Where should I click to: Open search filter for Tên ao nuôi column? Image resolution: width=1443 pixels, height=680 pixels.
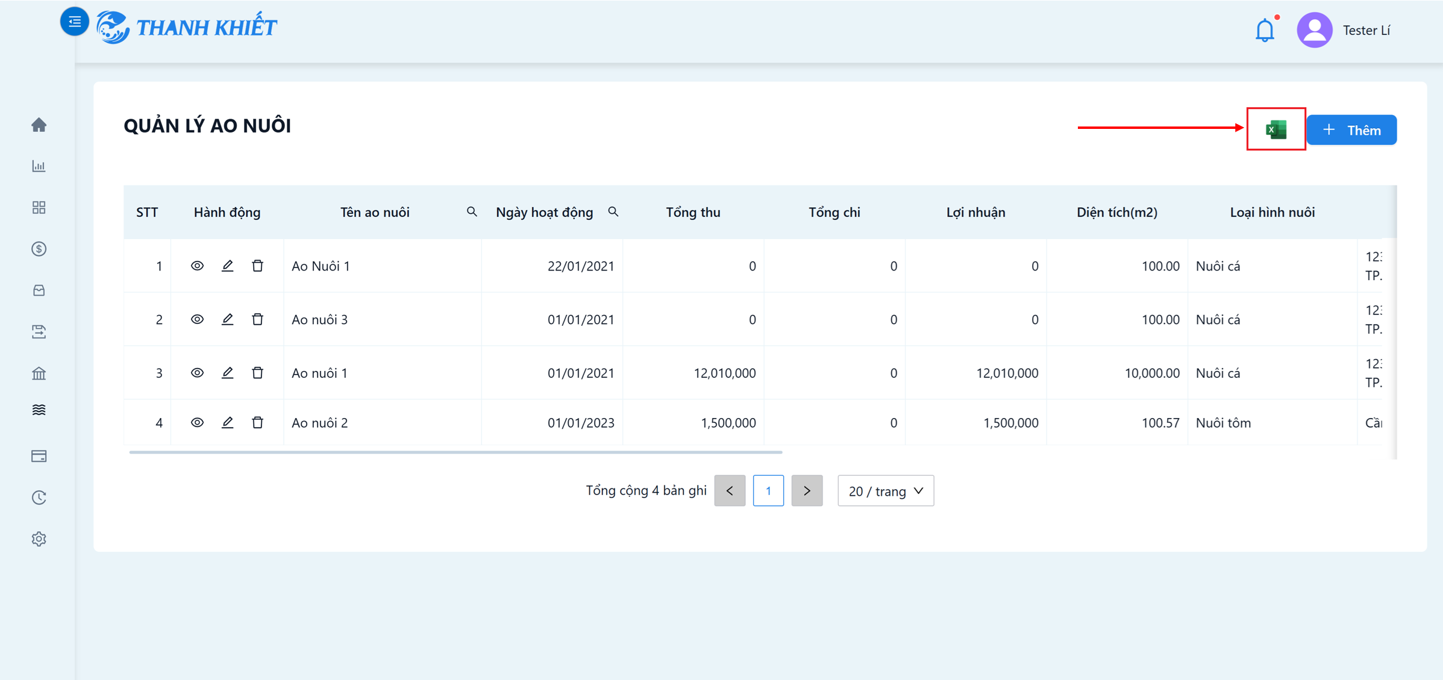pos(472,212)
